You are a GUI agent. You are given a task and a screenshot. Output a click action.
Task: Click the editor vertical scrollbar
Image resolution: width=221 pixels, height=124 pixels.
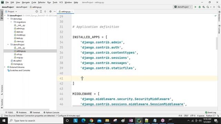(x=217, y=43)
